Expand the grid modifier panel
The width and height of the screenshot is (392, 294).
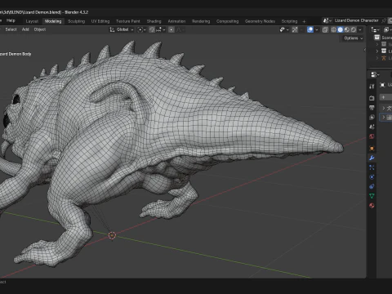(384, 118)
